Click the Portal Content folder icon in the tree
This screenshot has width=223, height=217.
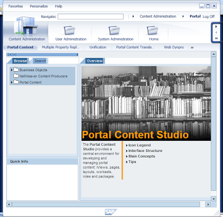point(16,82)
